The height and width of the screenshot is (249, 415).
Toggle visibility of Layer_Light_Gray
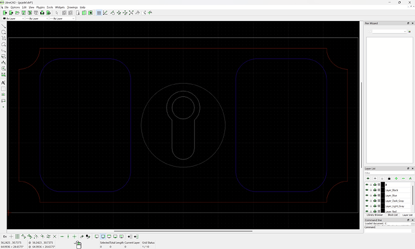(367, 206)
